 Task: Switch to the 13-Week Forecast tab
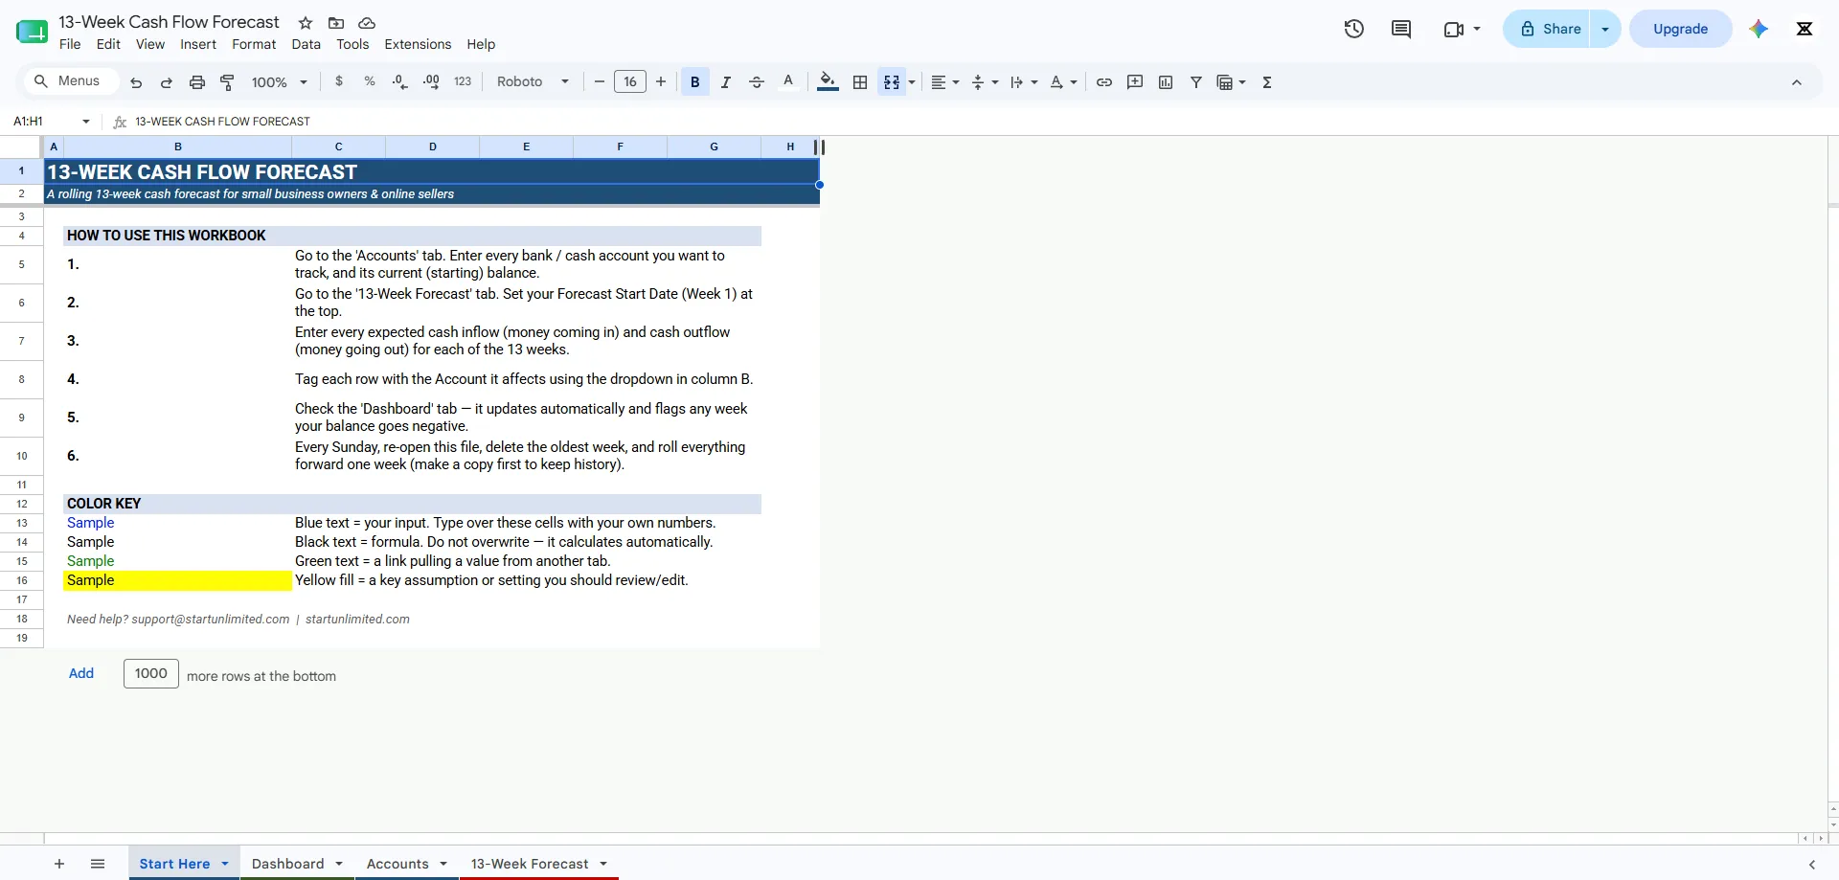click(x=530, y=864)
